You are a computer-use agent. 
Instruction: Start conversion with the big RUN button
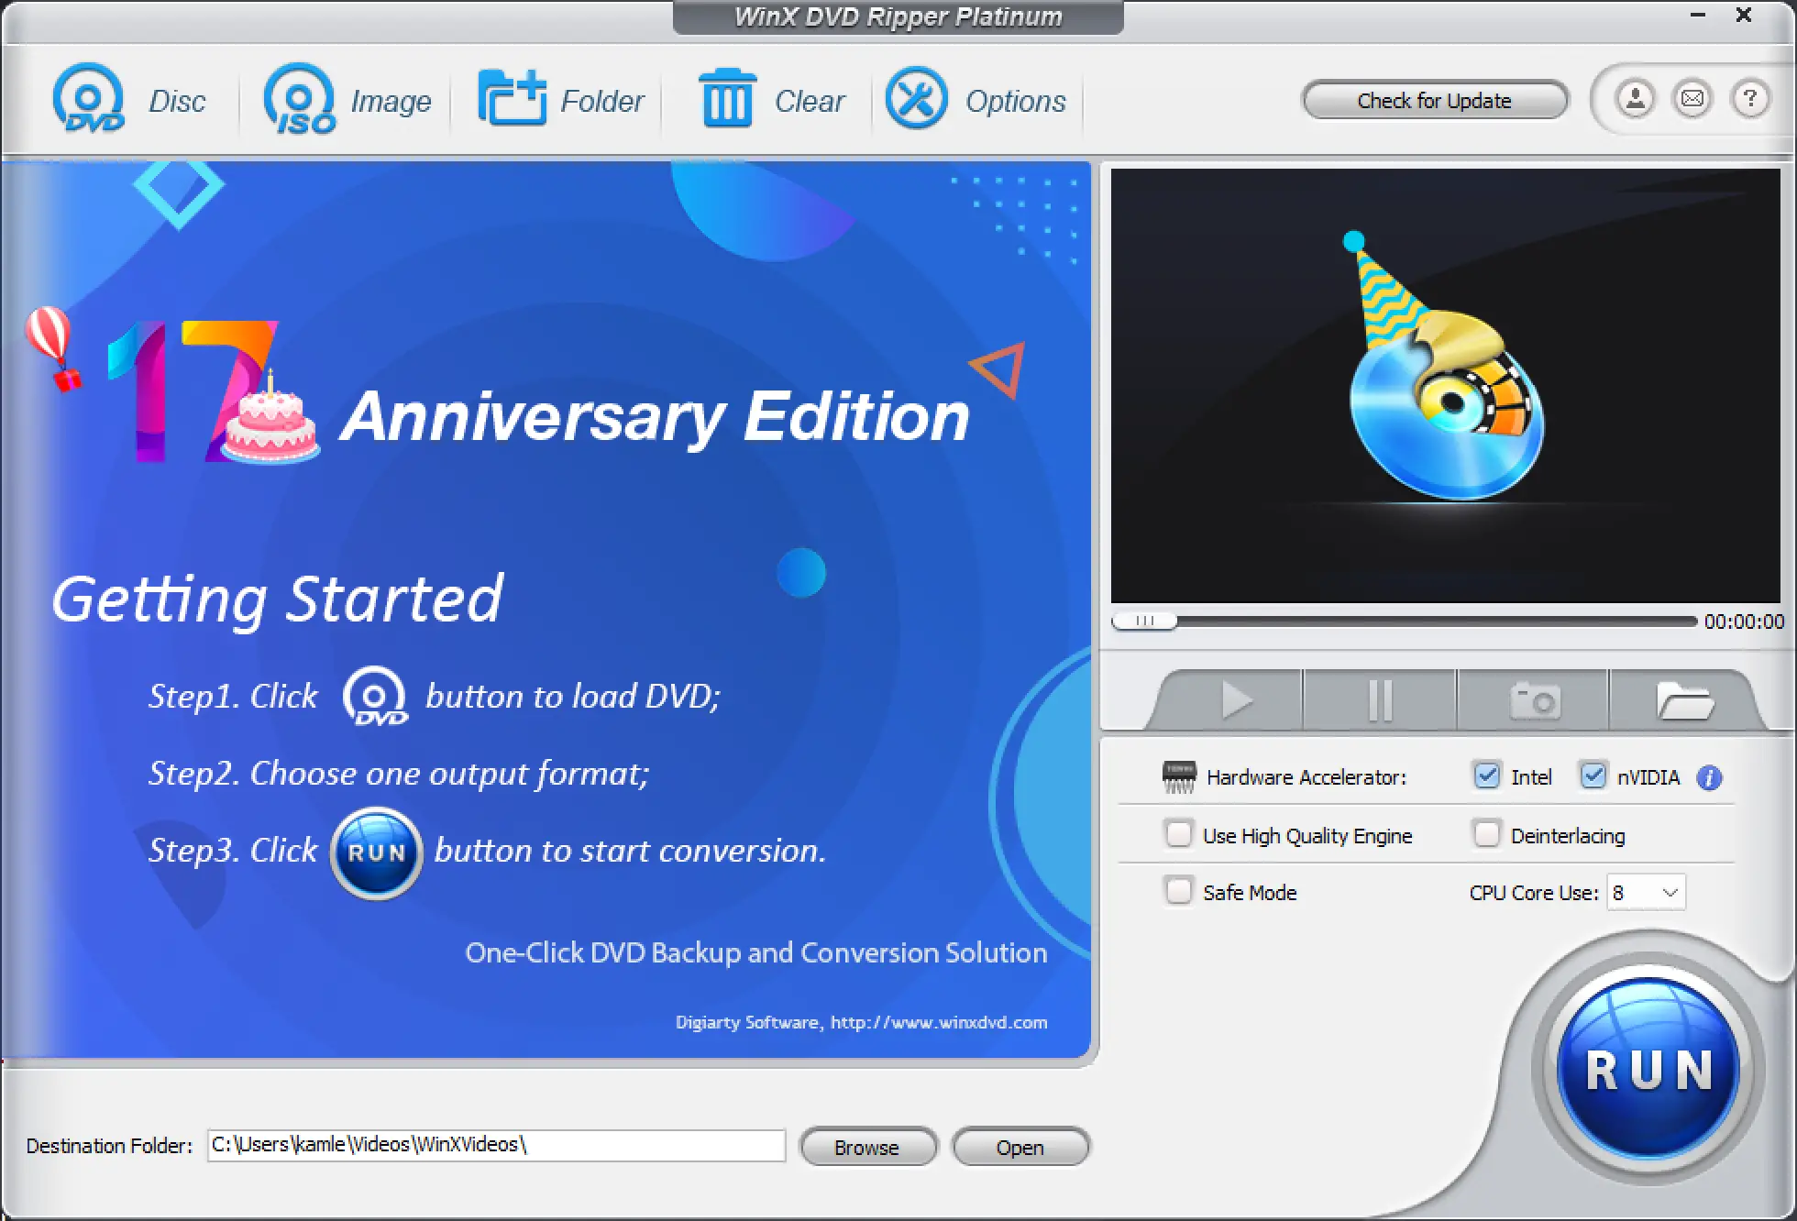[1648, 1069]
